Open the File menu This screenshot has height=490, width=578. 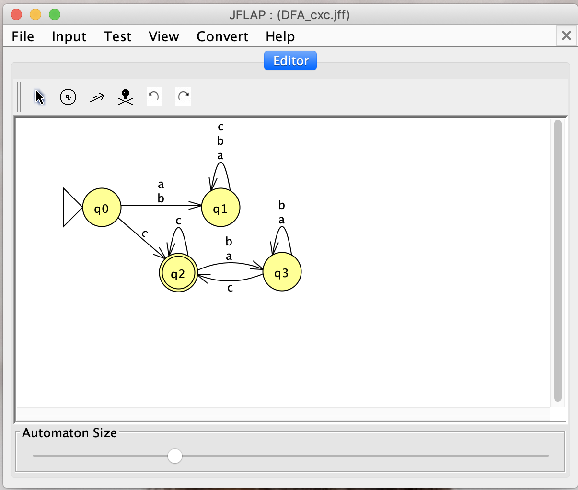pos(23,36)
